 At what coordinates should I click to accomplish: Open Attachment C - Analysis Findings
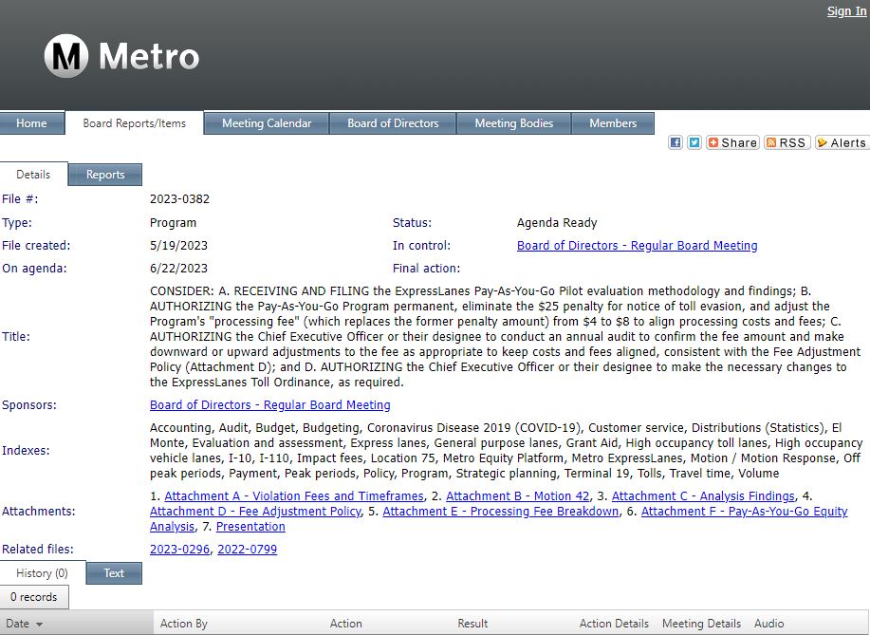coord(703,495)
